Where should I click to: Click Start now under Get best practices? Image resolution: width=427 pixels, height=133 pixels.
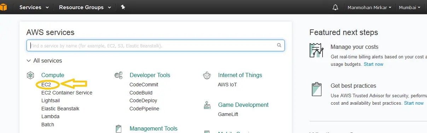(414, 103)
